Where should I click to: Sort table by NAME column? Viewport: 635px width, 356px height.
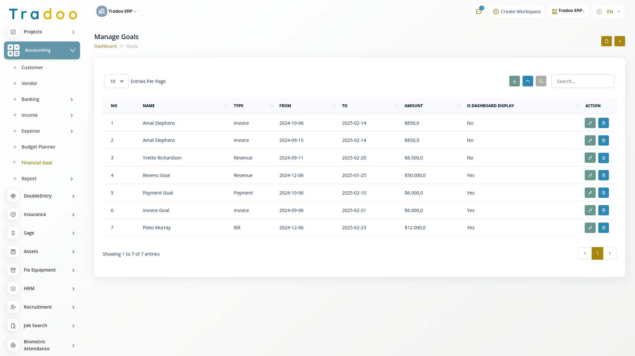[185, 106]
